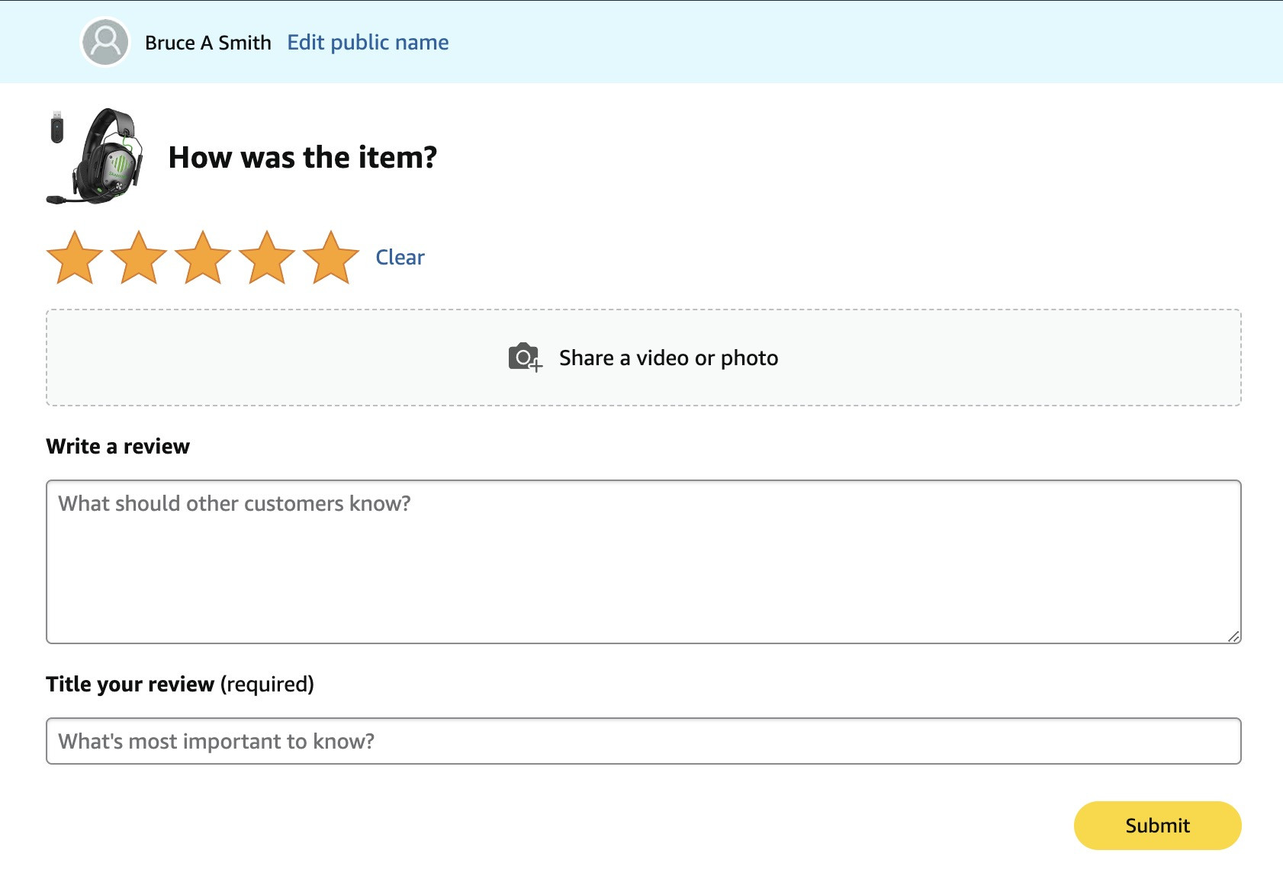Click the first rating star
The height and width of the screenshot is (895, 1283).
point(75,258)
